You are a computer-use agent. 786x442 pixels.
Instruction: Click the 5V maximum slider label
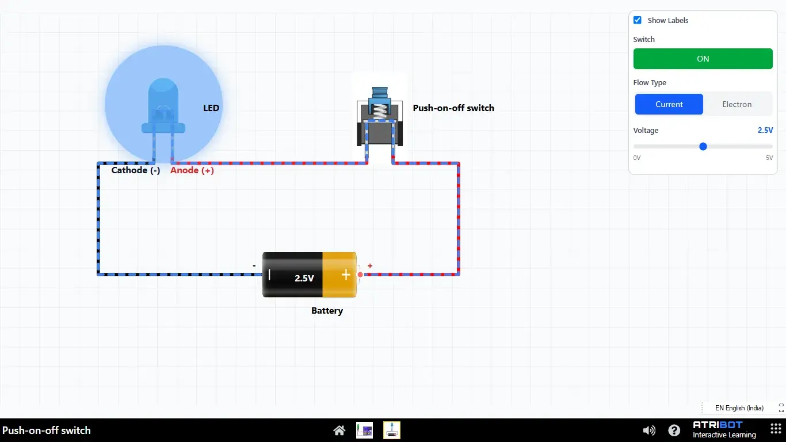click(x=769, y=158)
